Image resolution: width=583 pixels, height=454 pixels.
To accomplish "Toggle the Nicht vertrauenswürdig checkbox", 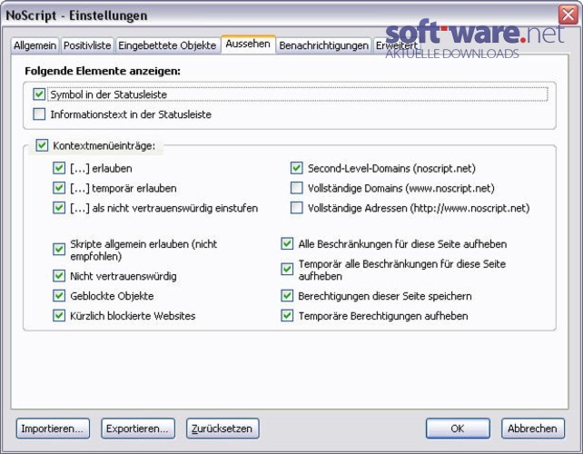I will (59, 276).
